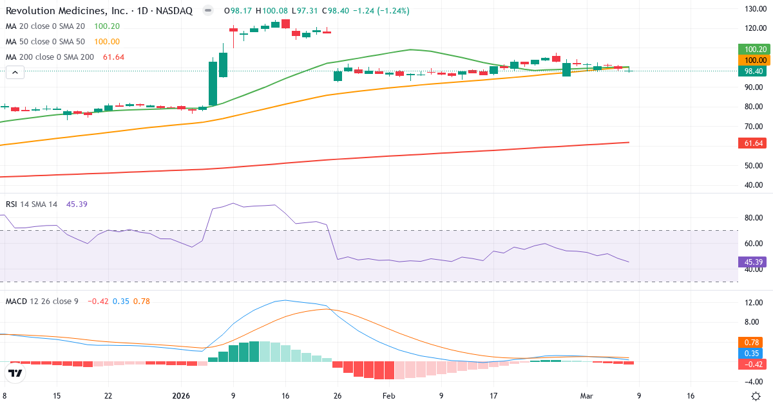
Task: Click the NASDAQ exchange label
Action: [175, 10]
